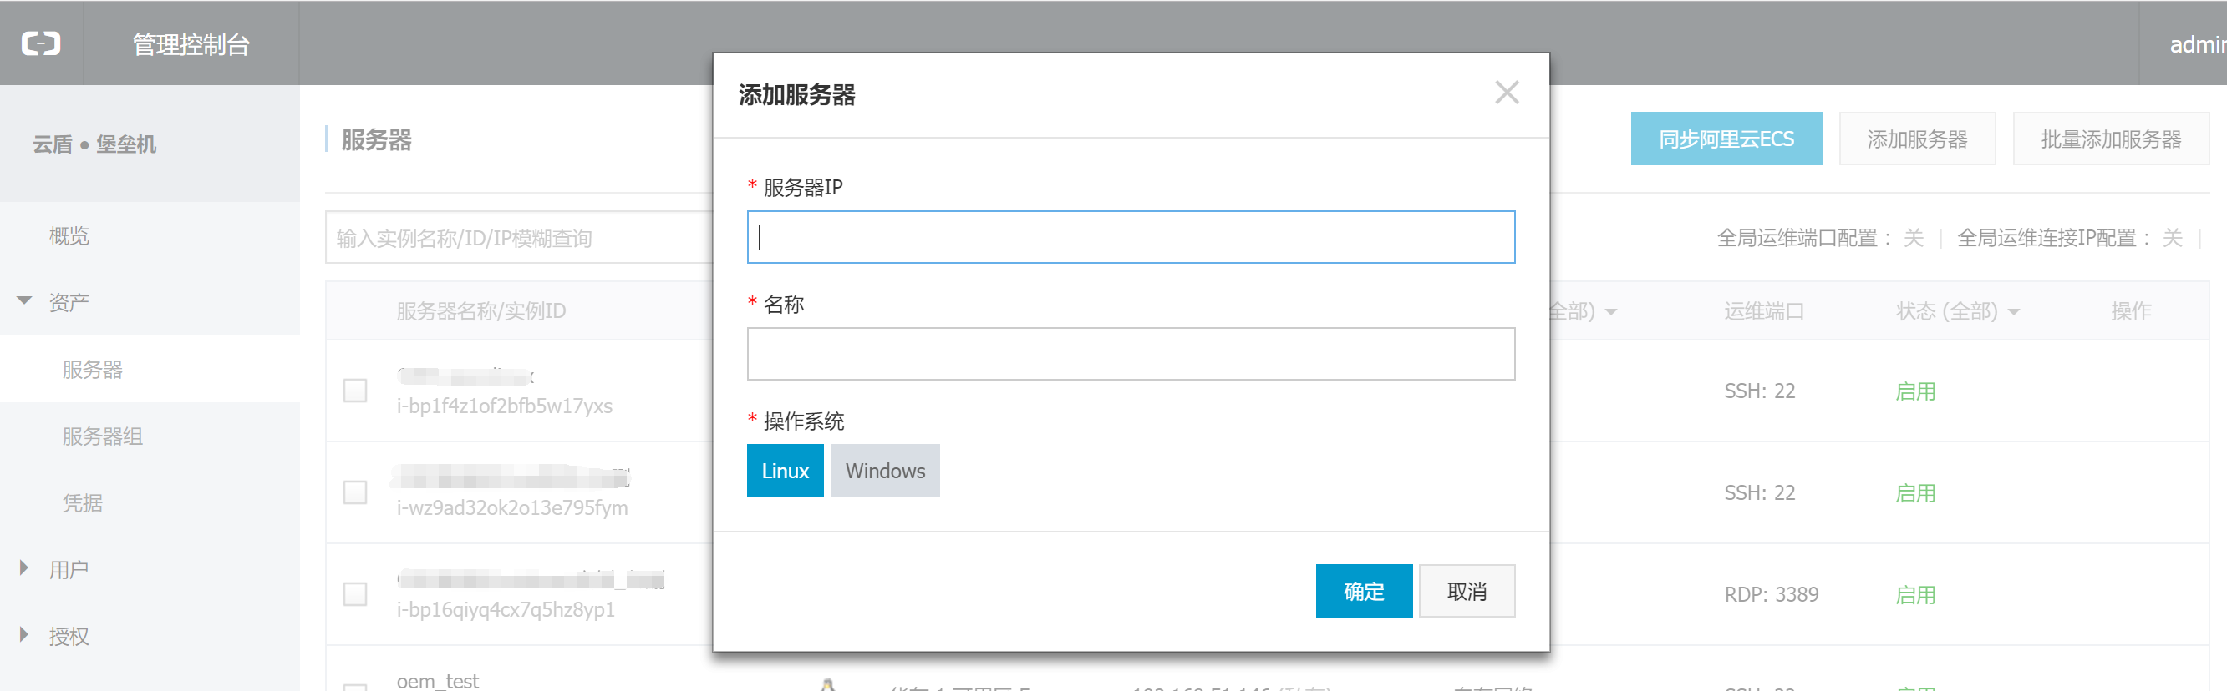Check row i-bp1f4z1of2bfb5w17yxs checkbox
The width and height of the screenshot is (2227, 691).
355,391
